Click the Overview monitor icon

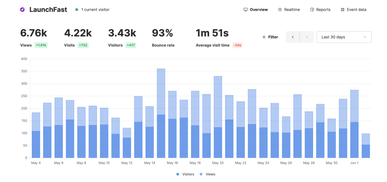[x=246, y=10]
